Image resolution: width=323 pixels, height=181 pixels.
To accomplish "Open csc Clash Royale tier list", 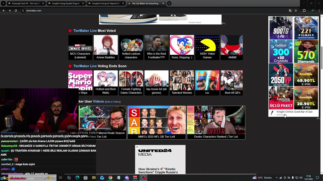I will point(207,83).
